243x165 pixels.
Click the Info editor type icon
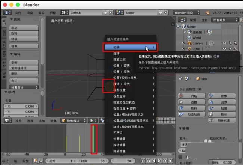coord(7,13)
